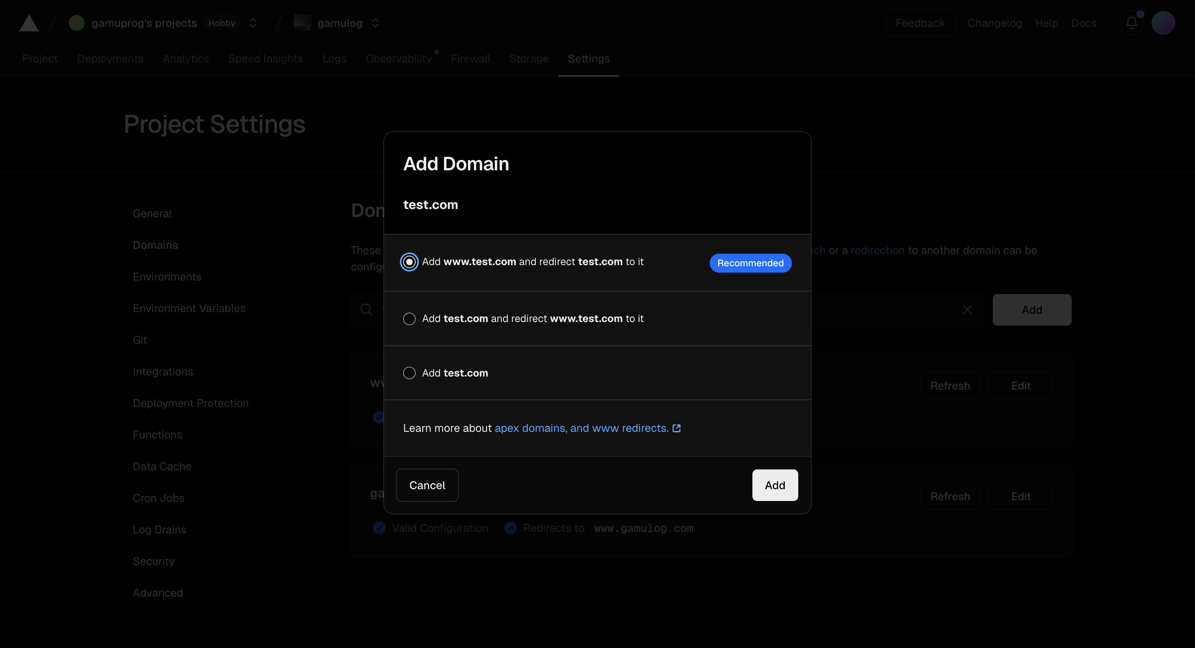Expand the team switcher chevrons

point(253,23)
